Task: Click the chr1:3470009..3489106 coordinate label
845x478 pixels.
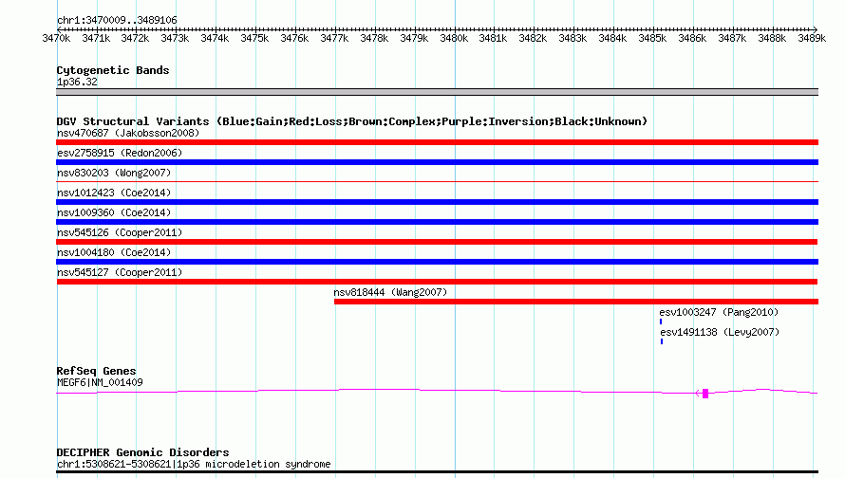Action: tap(117, 20)
